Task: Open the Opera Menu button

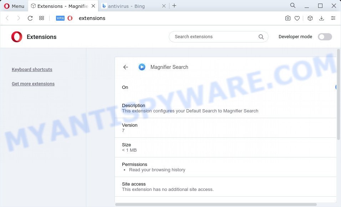Action: pyautogui.click(x=14, y=6)
